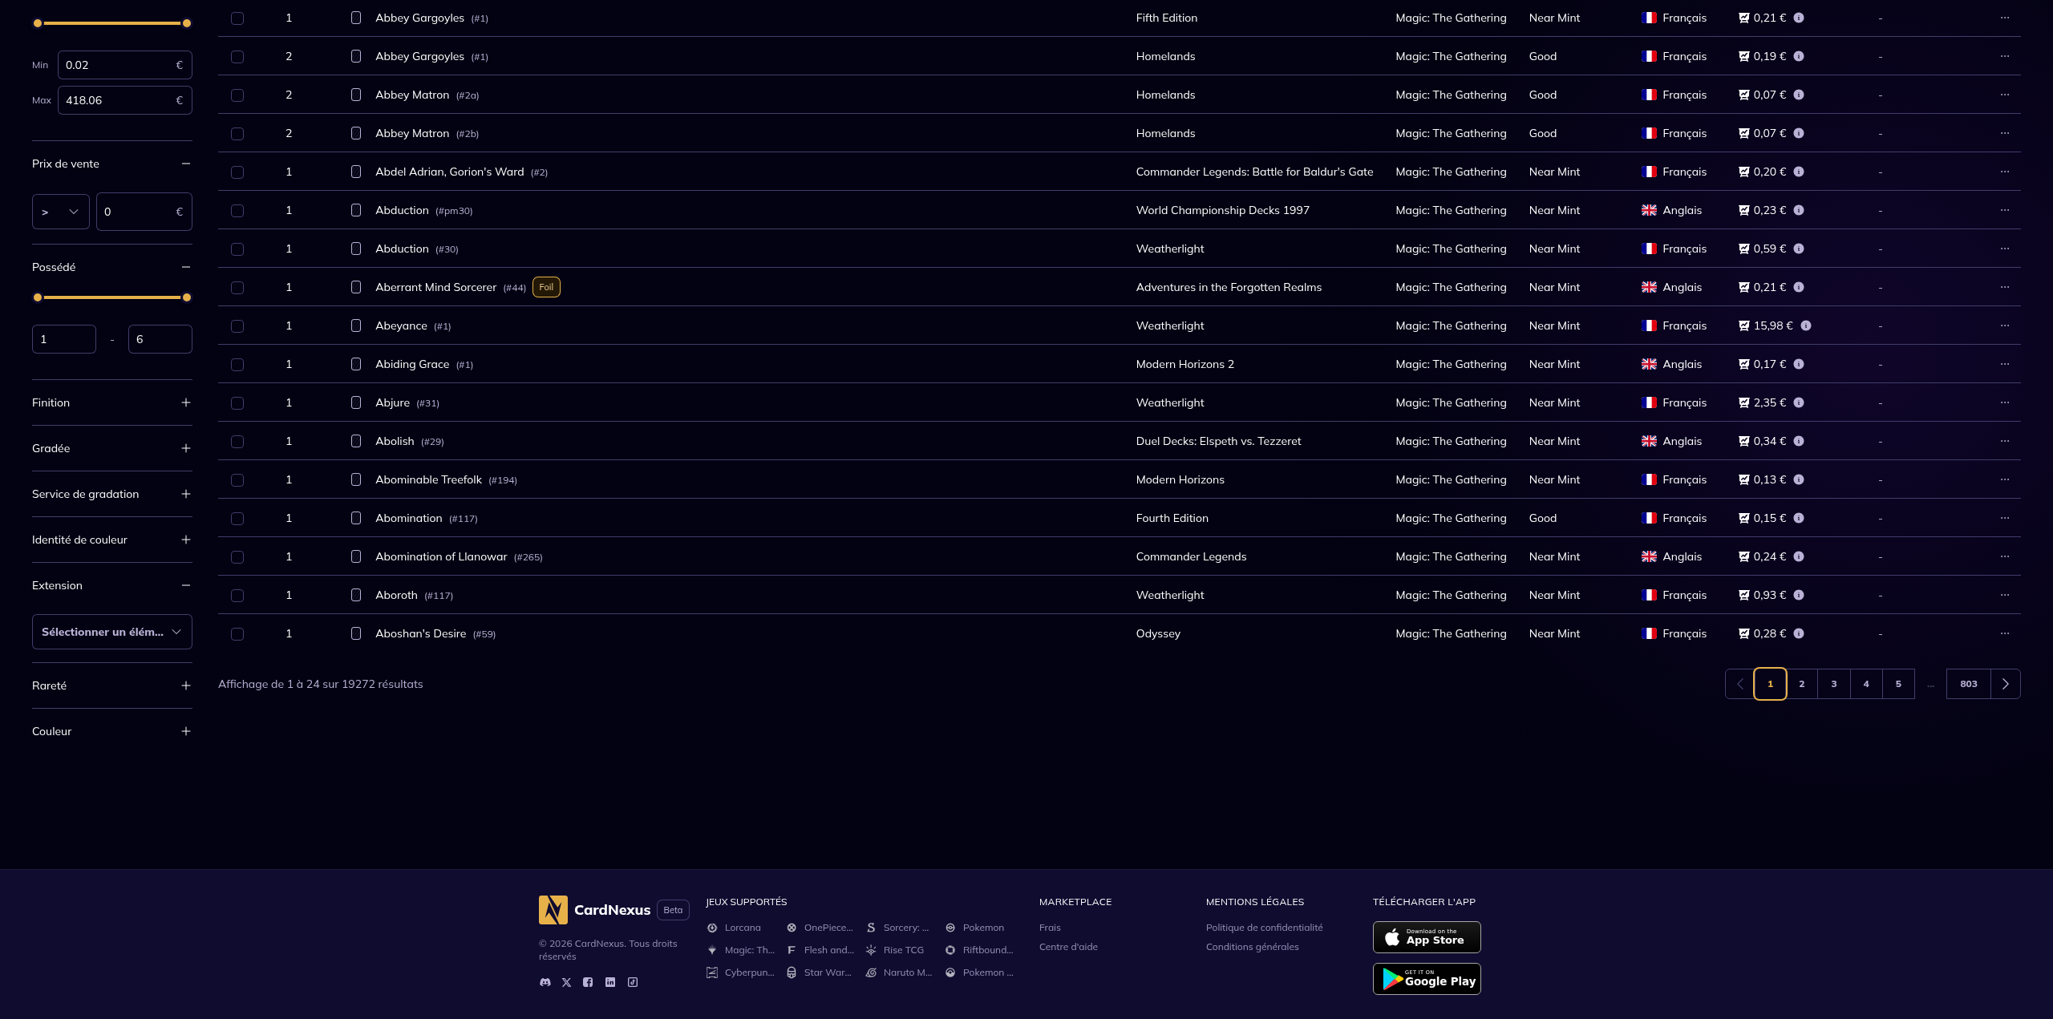Screen dimensions: 2053x1019
Task: Open the Prix de vente comparison operator dropdown
Action: point(61,212)
